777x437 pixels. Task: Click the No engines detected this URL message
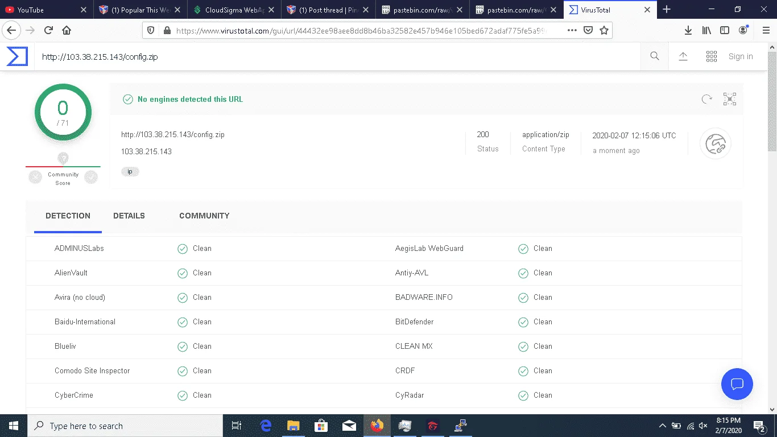[x=190, y=99]
